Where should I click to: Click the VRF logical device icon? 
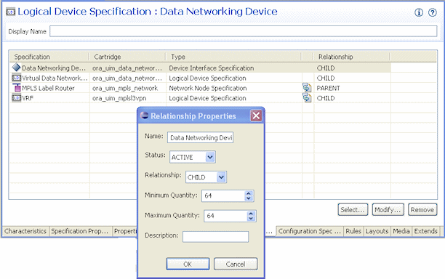(x=16, y=98)
